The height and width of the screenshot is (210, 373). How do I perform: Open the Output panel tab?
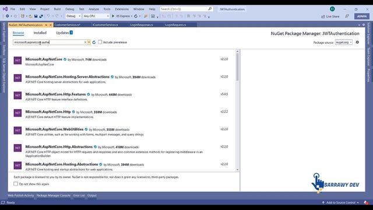coord(92,195)
